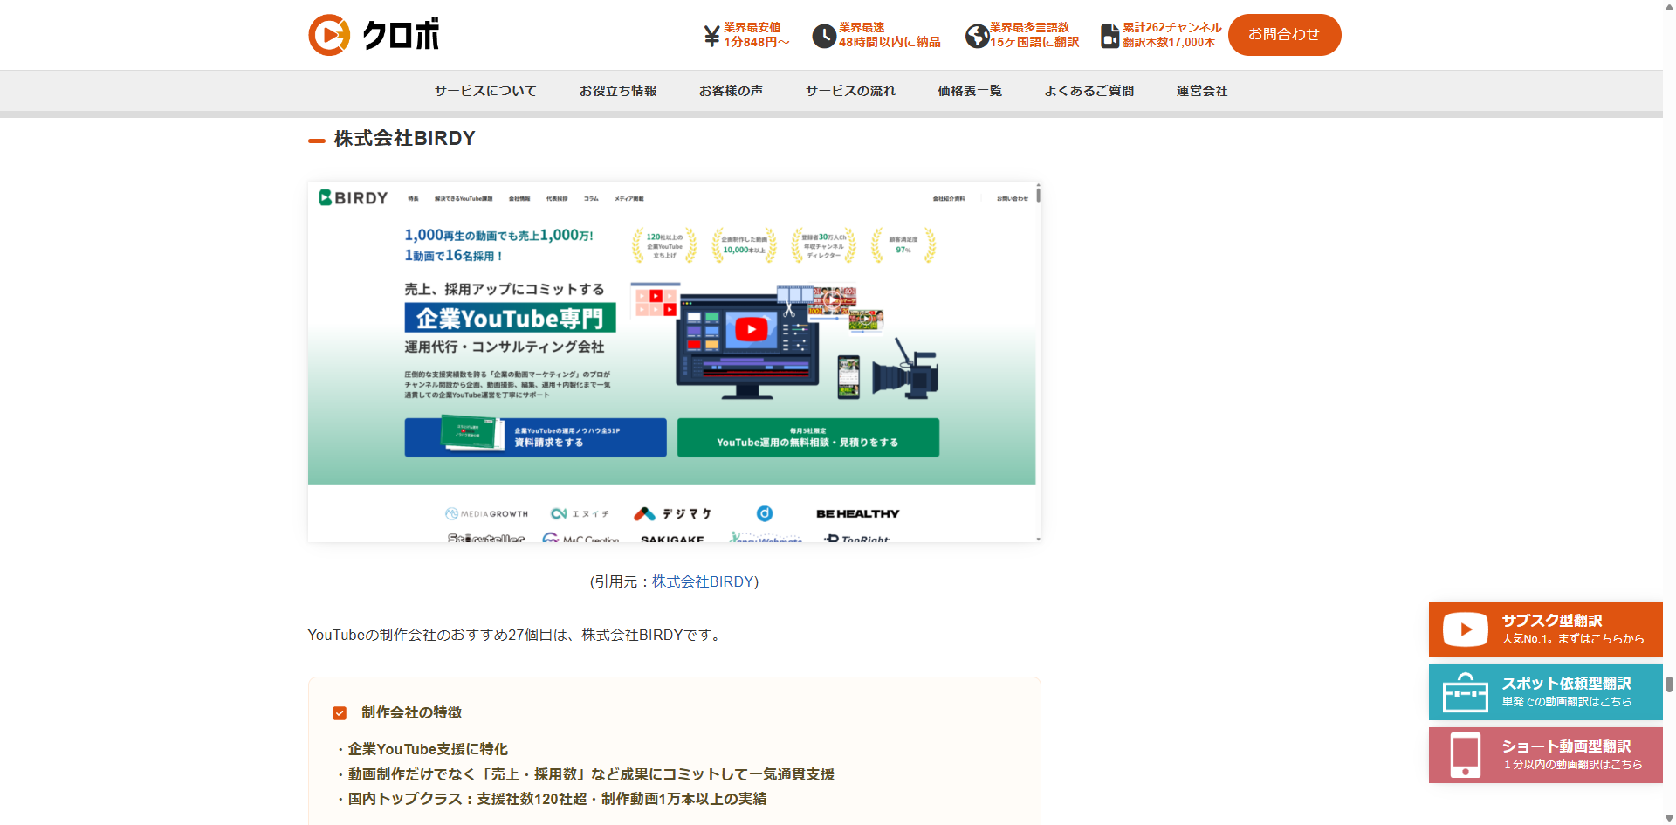Click the クロボ logo icon
This screenshot has height=825, width=1676.
tap(329, 35)
